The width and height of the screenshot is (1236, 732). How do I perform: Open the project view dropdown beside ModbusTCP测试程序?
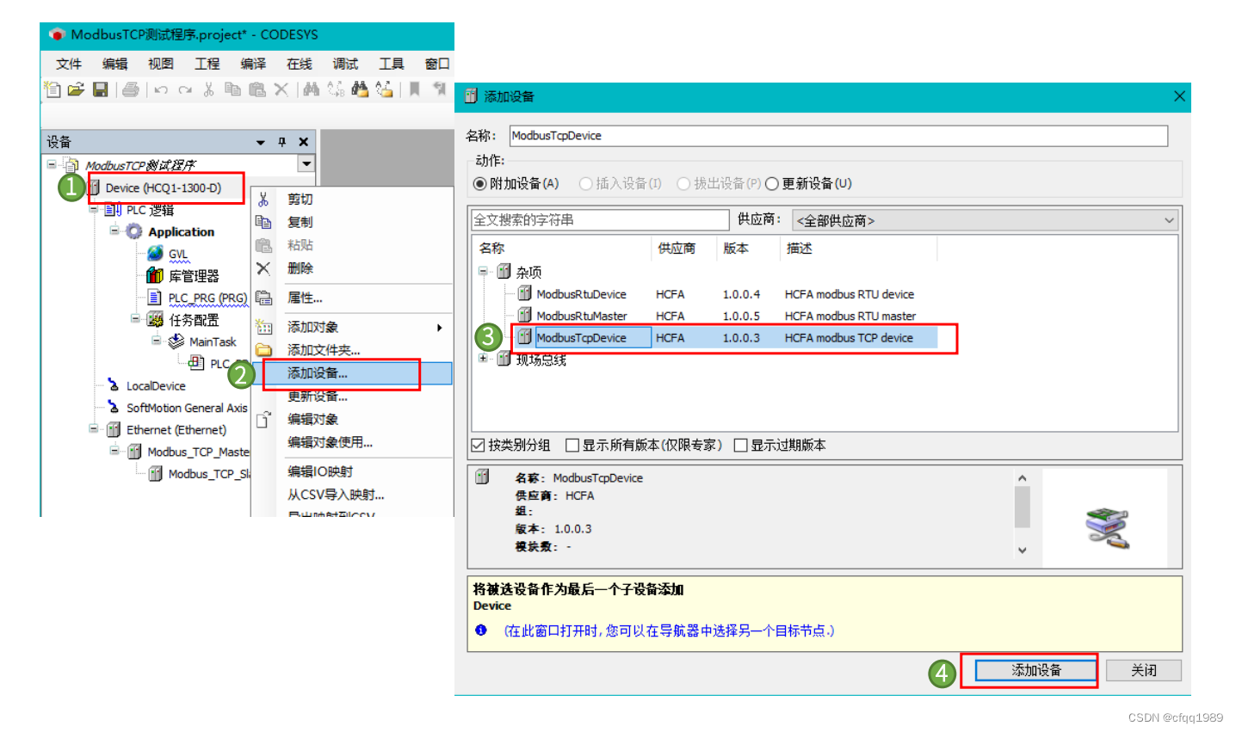point(306,163)
